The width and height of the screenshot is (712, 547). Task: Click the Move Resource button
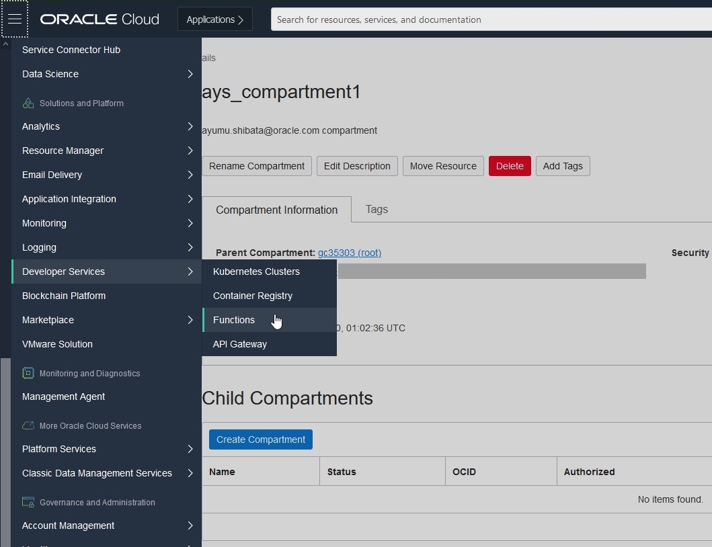tap(443, 166)
